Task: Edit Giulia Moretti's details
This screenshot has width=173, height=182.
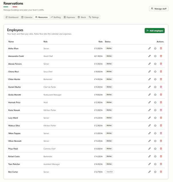Action: (150, 95)
